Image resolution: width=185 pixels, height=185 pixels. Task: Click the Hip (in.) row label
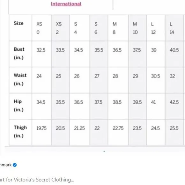(x=20, y=106)
